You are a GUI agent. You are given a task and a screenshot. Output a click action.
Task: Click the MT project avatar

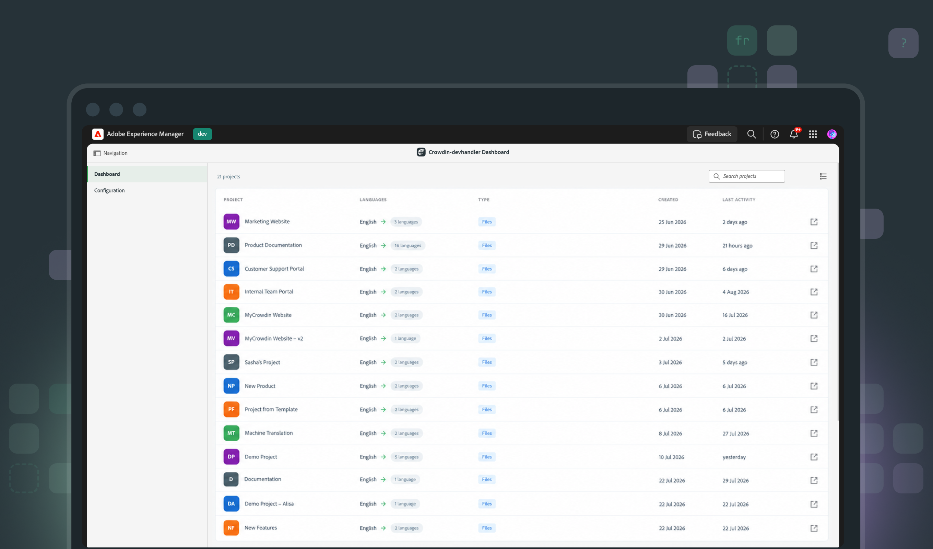coord(232,433)
